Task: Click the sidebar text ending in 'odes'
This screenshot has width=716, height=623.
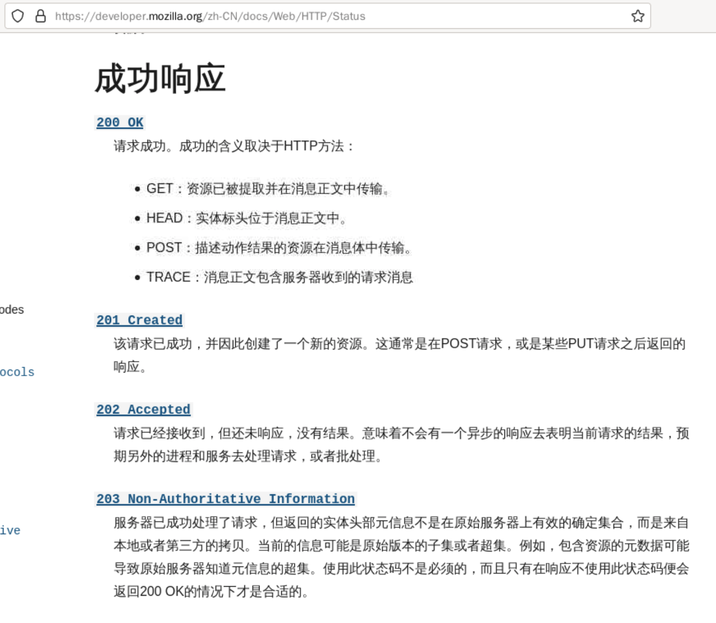Action: [12, 309]
